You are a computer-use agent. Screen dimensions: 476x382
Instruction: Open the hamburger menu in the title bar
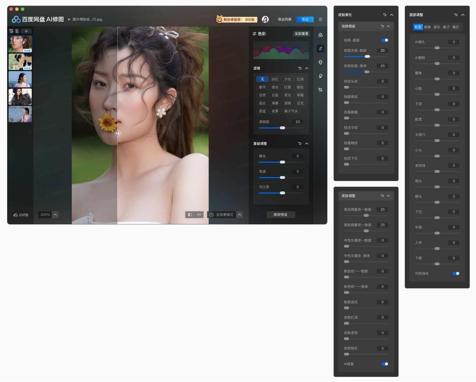click(x=320, y=19)
